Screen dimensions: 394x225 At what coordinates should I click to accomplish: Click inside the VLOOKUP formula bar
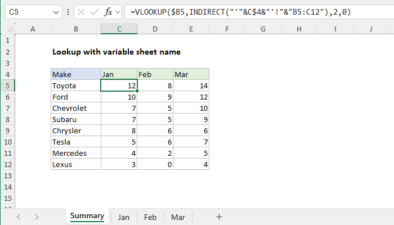pyautogui.click(x=259, y=12)
